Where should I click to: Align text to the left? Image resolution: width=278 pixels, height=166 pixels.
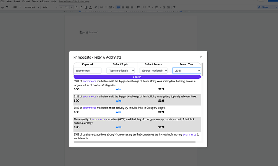(x=118, y=7)
